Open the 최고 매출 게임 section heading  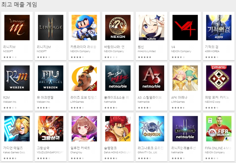[x=19, y=4]
